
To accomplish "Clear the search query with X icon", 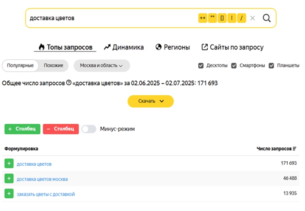I will pyautogui.click(x=253, y=18).
